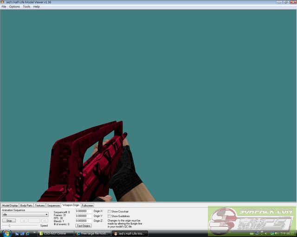Click the Switch Windows quick launch icon
Screen dimensions: 297x237
(22, 234)
